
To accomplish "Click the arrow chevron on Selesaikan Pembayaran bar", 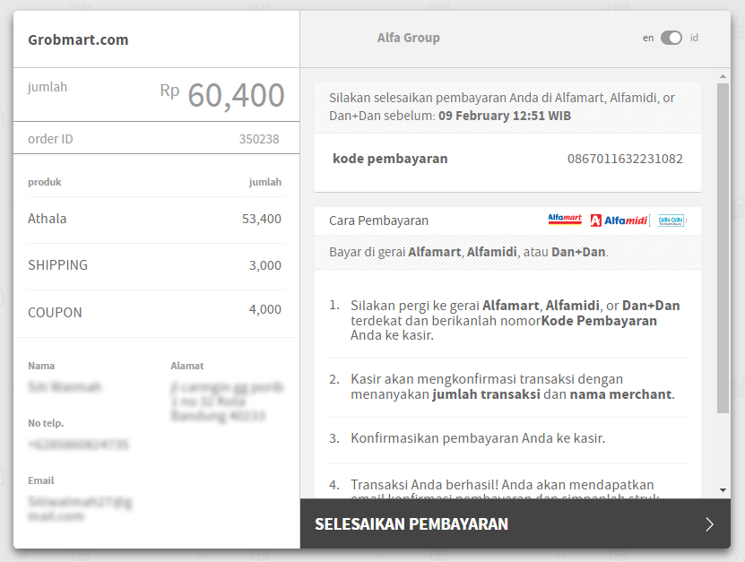I will [709, 524].
